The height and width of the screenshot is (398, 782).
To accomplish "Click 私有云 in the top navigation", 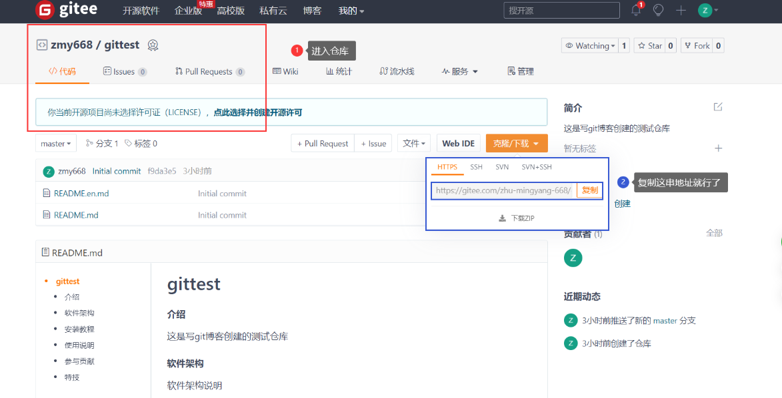I will (x=273, y=11).
